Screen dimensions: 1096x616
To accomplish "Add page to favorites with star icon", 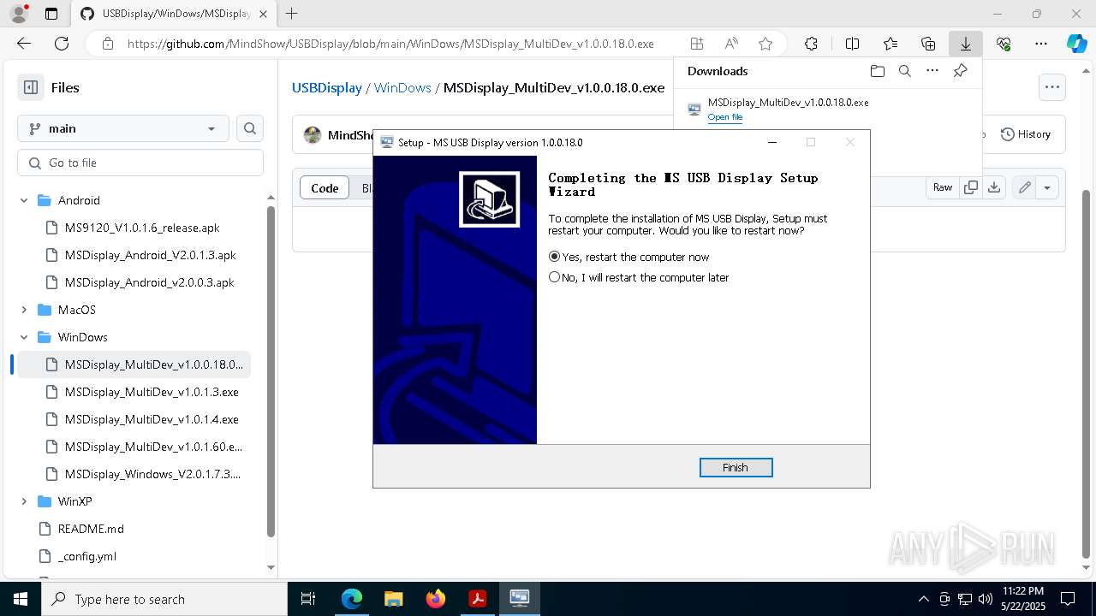I will [765, 44].
